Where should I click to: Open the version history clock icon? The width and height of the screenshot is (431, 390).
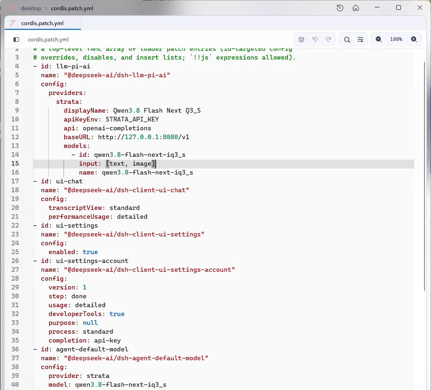(x=340, y=8)
